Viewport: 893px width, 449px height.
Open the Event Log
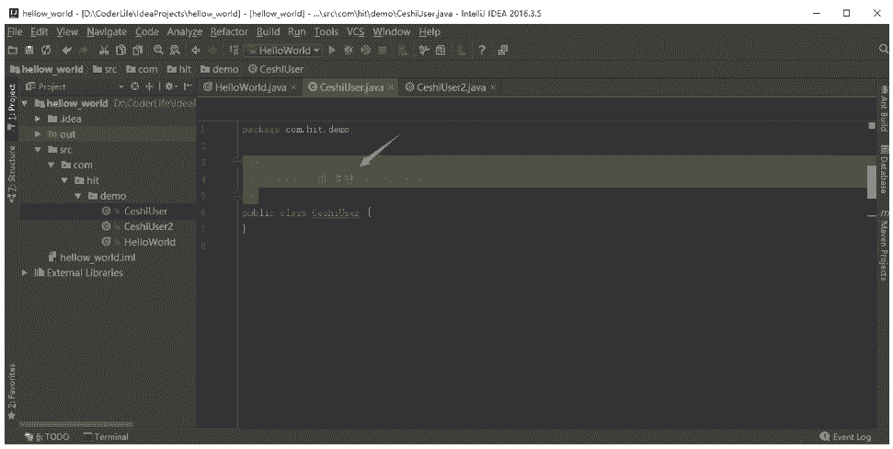point(845,437)
